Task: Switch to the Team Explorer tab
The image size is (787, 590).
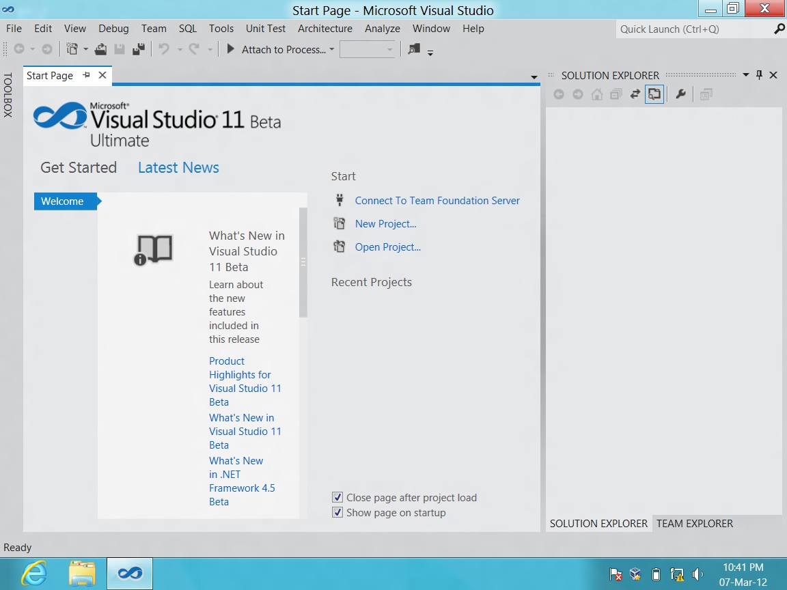Action: 694,523
